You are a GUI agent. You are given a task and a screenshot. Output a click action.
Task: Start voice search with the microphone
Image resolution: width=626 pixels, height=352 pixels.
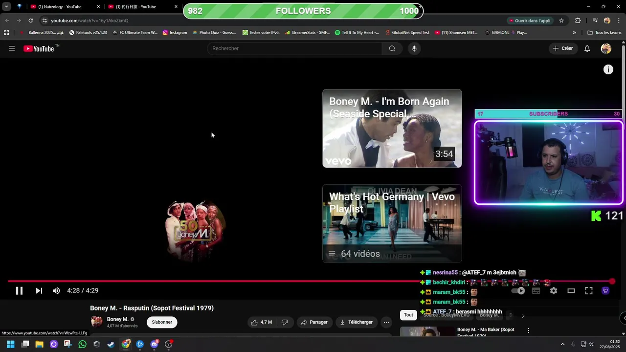click(x=414, y=48)
